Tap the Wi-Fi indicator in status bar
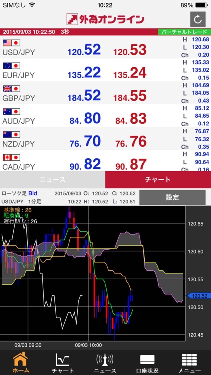The height and width of the screenshot is (375, 211). pyautogui.click(x=31, y=5)
